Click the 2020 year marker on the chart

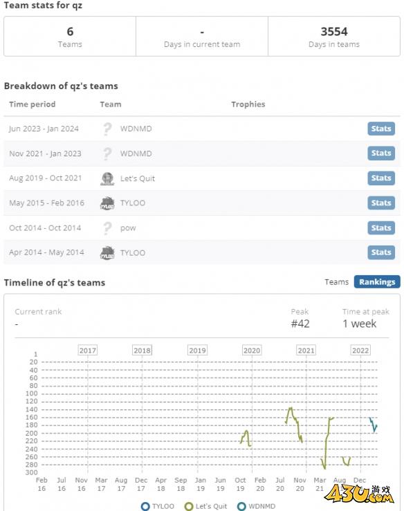pyautogui.click(x=252, y=351)
